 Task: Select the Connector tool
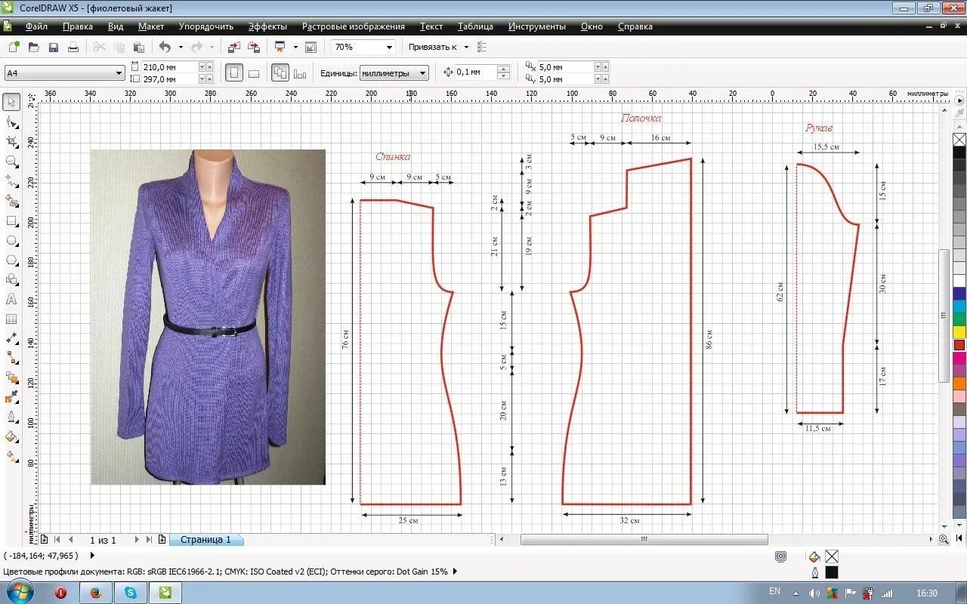11,358
